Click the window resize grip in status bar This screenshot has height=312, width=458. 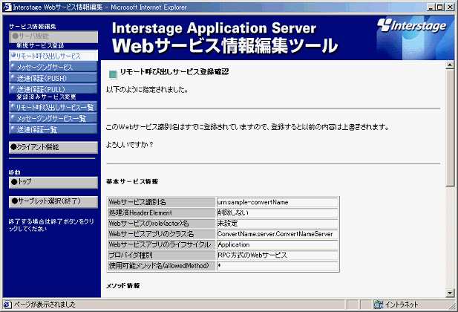pos(452,306)
